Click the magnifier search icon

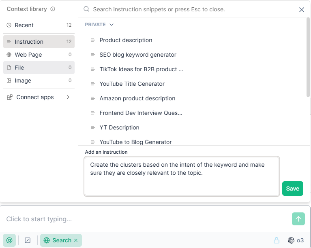[86, 9]
